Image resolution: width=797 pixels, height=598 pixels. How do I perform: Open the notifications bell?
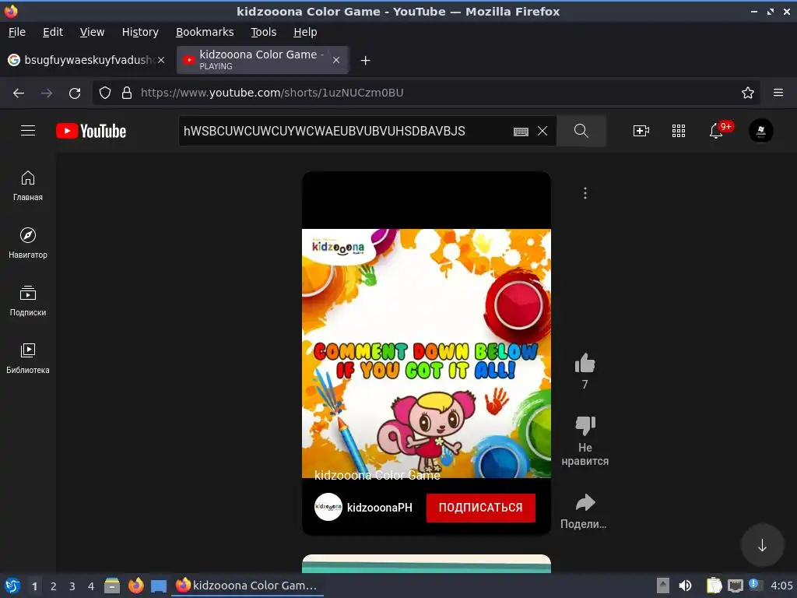click(x=716, y=131)
